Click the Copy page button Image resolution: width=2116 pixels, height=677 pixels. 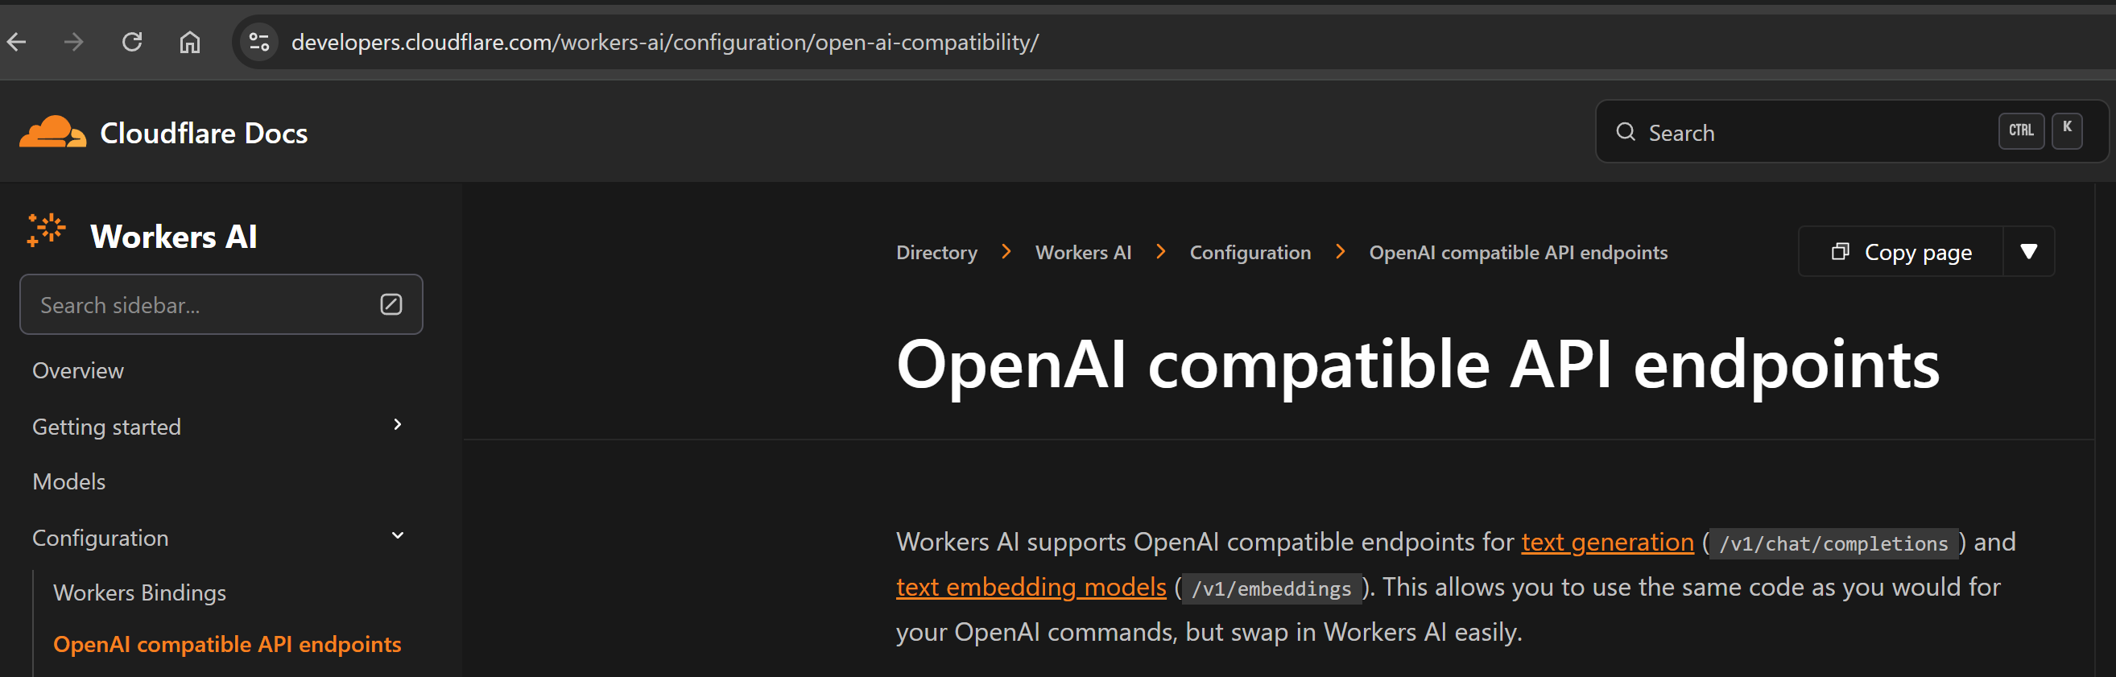(x=1902, y=251)
